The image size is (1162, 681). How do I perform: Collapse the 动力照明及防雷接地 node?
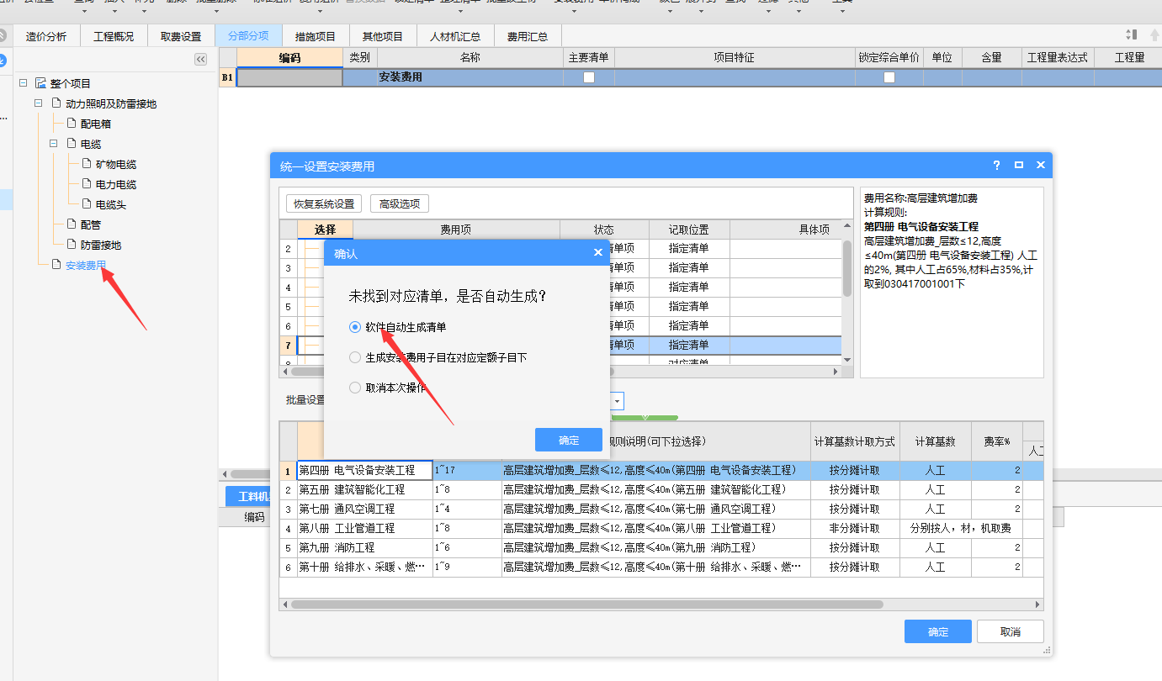[x=38, y=103]
